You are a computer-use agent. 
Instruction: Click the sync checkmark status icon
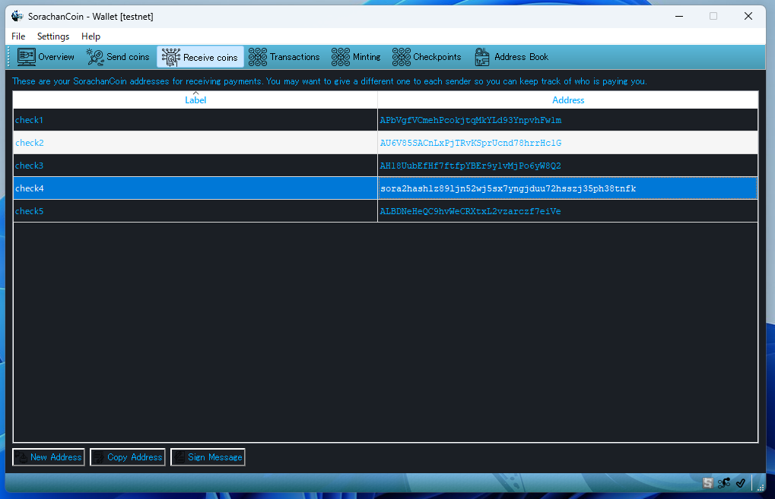coord(741,483)
